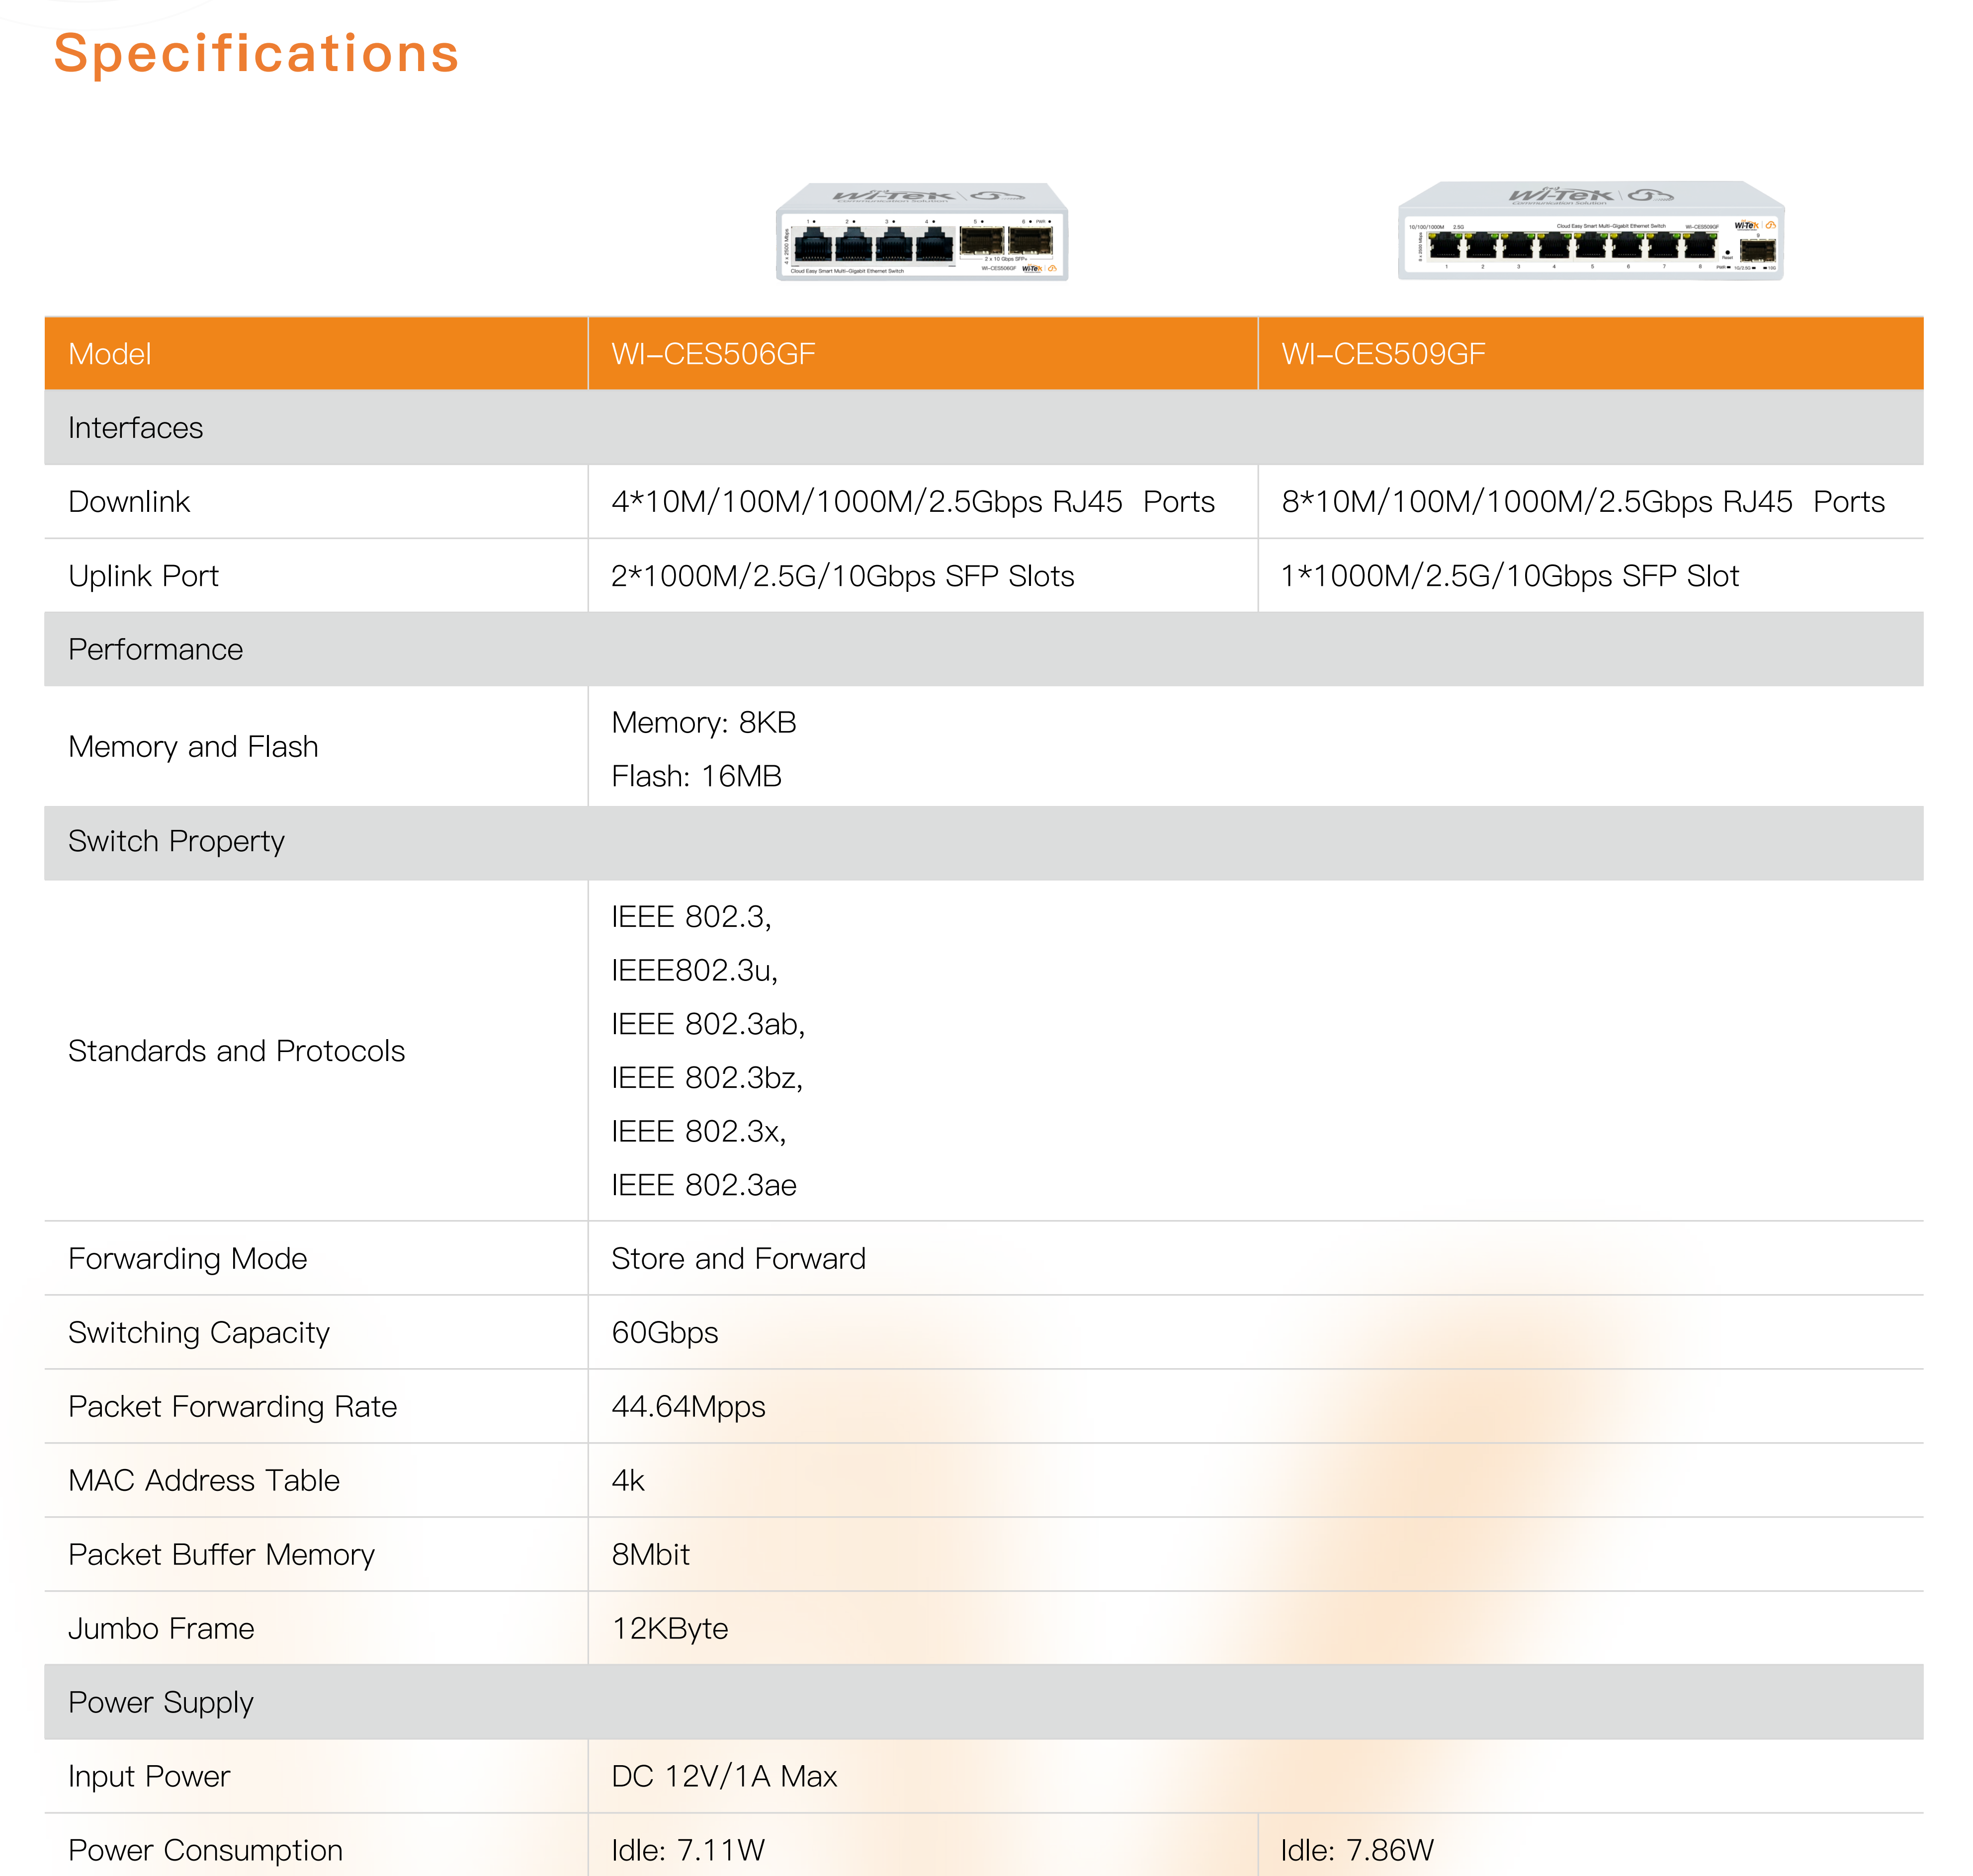Image resolution: width=1973 pixels, height=1876 pixels.
Task: Click the Flash: 16MB value
Action: 696,776
